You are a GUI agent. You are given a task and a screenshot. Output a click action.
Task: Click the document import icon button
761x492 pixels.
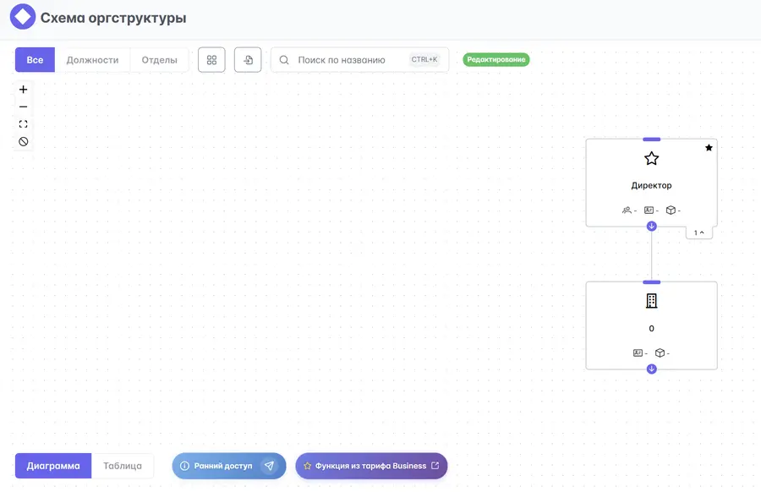[248, 60]
